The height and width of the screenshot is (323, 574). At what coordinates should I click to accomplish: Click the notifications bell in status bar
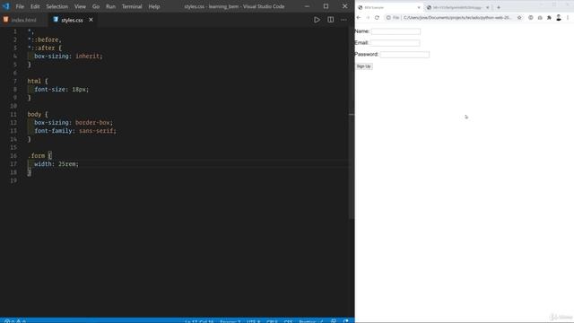pos(345,321)
